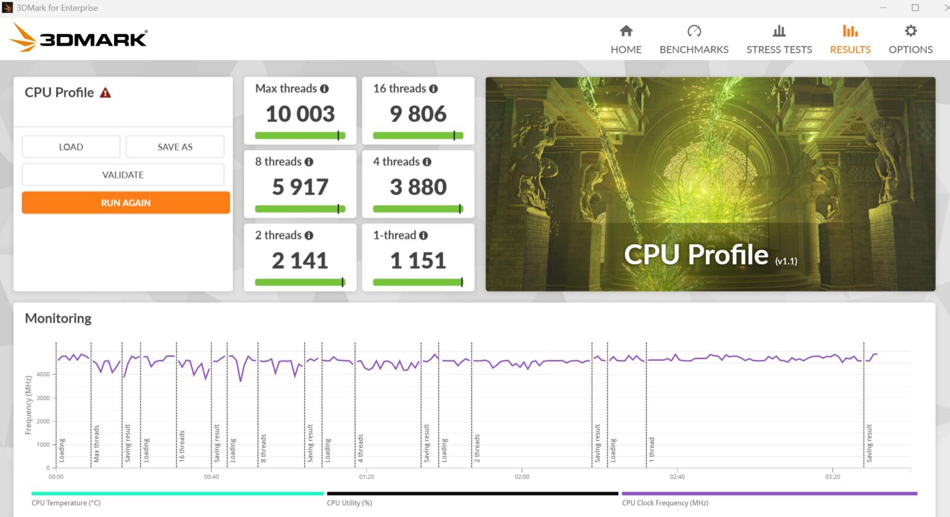950x517 pixels.
Task: Go to the Home tab
Action: pyautogui.click(x=626, y=39)
